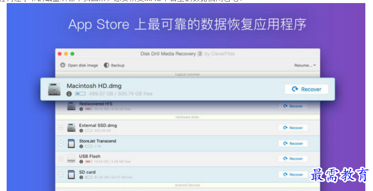Screen dimensions: 373x191
Task: Click SD card storage usage bar
Action: 89,177
